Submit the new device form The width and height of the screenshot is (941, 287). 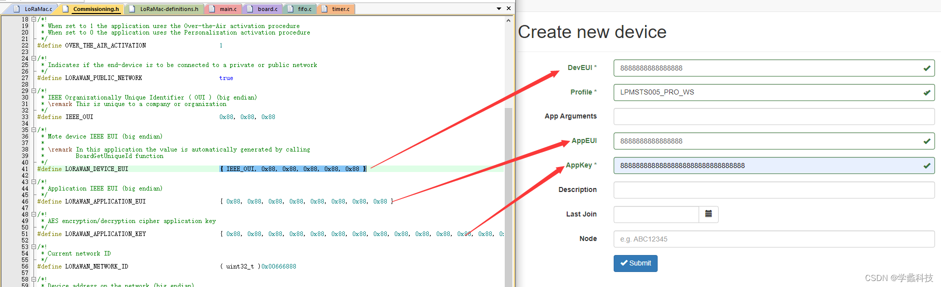point(635,263)
